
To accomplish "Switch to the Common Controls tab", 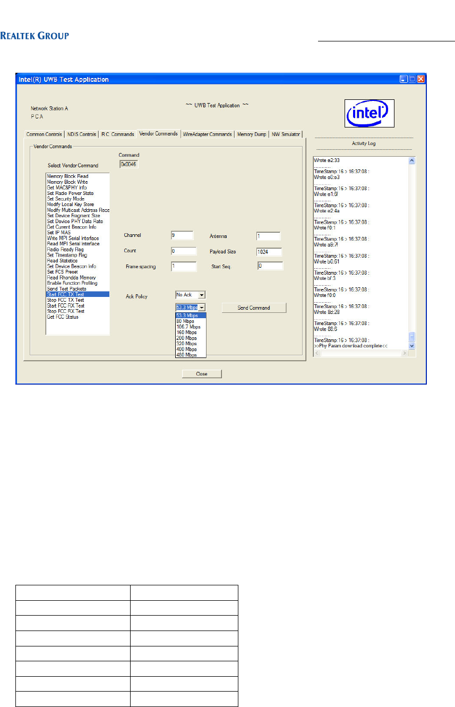I will click(x=44, y=134).
